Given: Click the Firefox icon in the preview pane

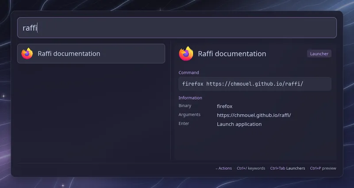Looking at the screenshot, I should pos(186,54).
